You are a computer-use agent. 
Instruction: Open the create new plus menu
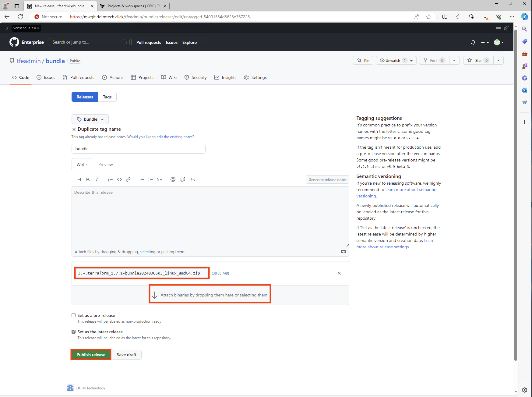485,42
